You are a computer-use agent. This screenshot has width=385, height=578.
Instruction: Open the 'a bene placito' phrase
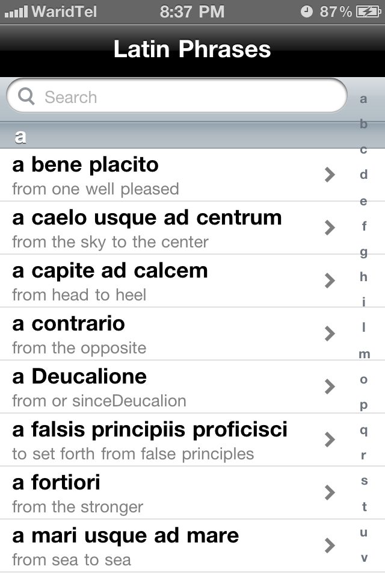pyautogui.click(x=162, y=175)
